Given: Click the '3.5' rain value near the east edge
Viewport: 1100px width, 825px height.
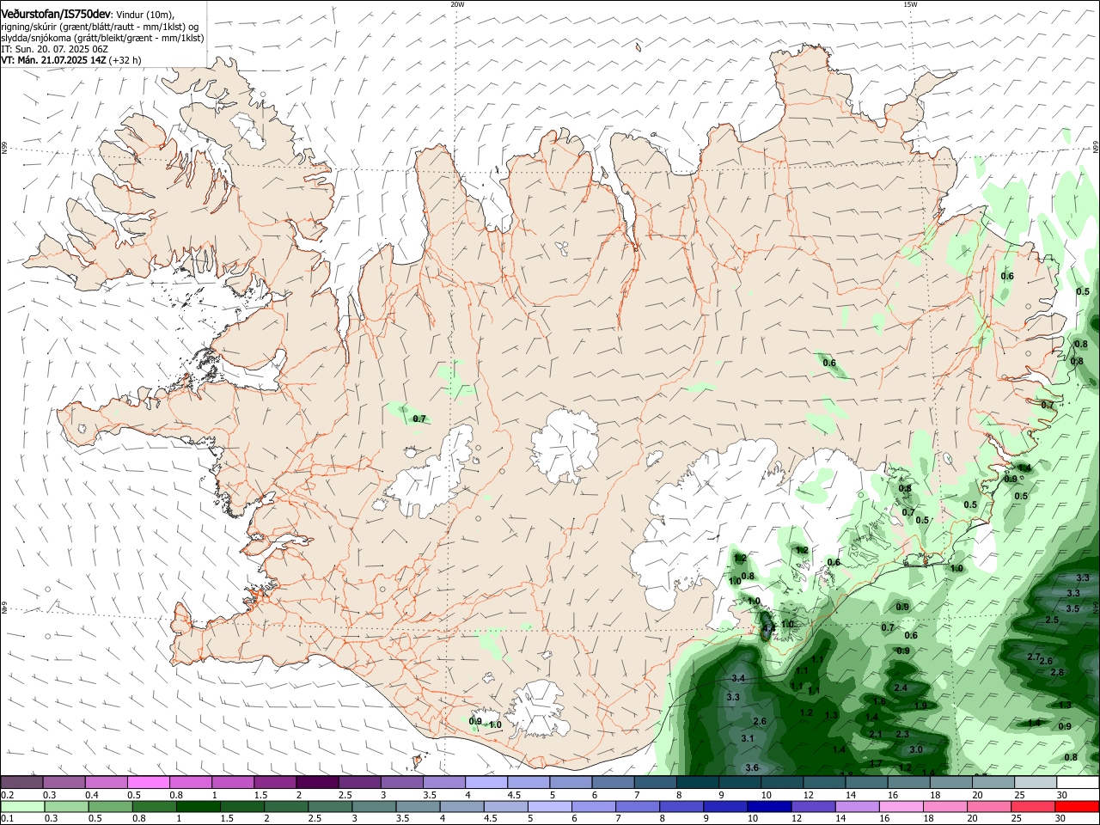Looking at the screenshot, I should [1072, 608].
